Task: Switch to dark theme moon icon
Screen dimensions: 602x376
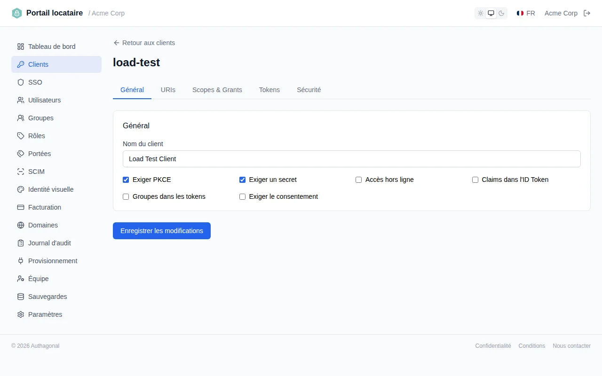Action: 501,13
